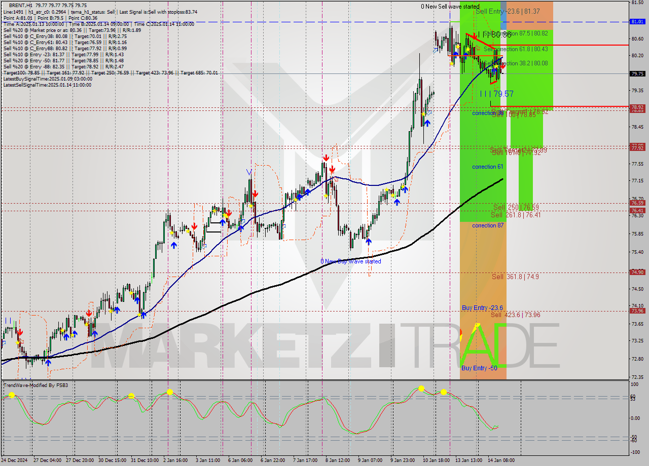Select the 'I I | 79.57' label

tap(496, 94)
